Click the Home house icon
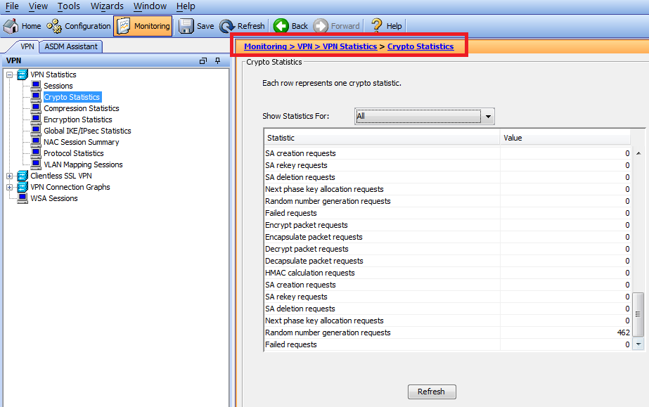 point(11,26)
